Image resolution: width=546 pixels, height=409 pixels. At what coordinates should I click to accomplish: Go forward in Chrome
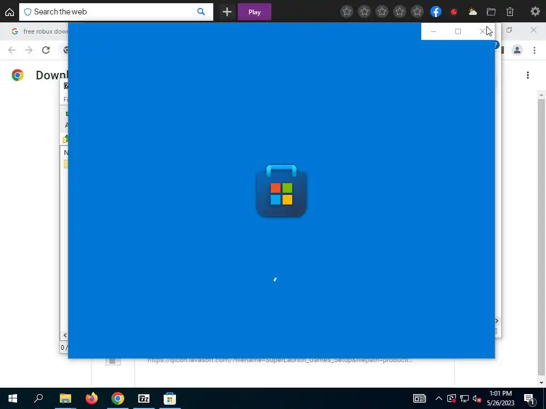(29, 50)
